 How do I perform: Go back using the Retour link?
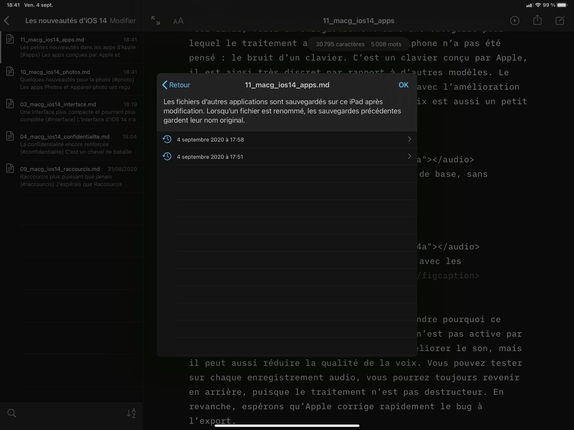177,85
